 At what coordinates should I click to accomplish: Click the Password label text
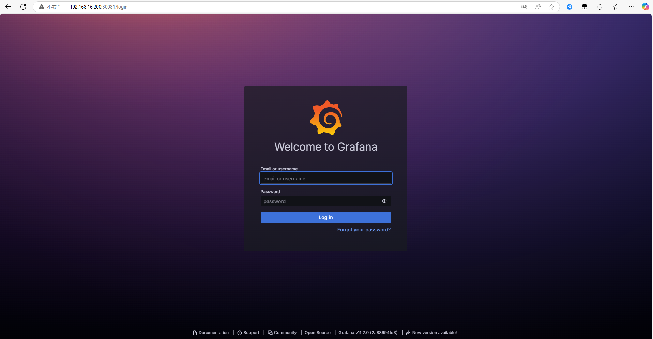270,192
